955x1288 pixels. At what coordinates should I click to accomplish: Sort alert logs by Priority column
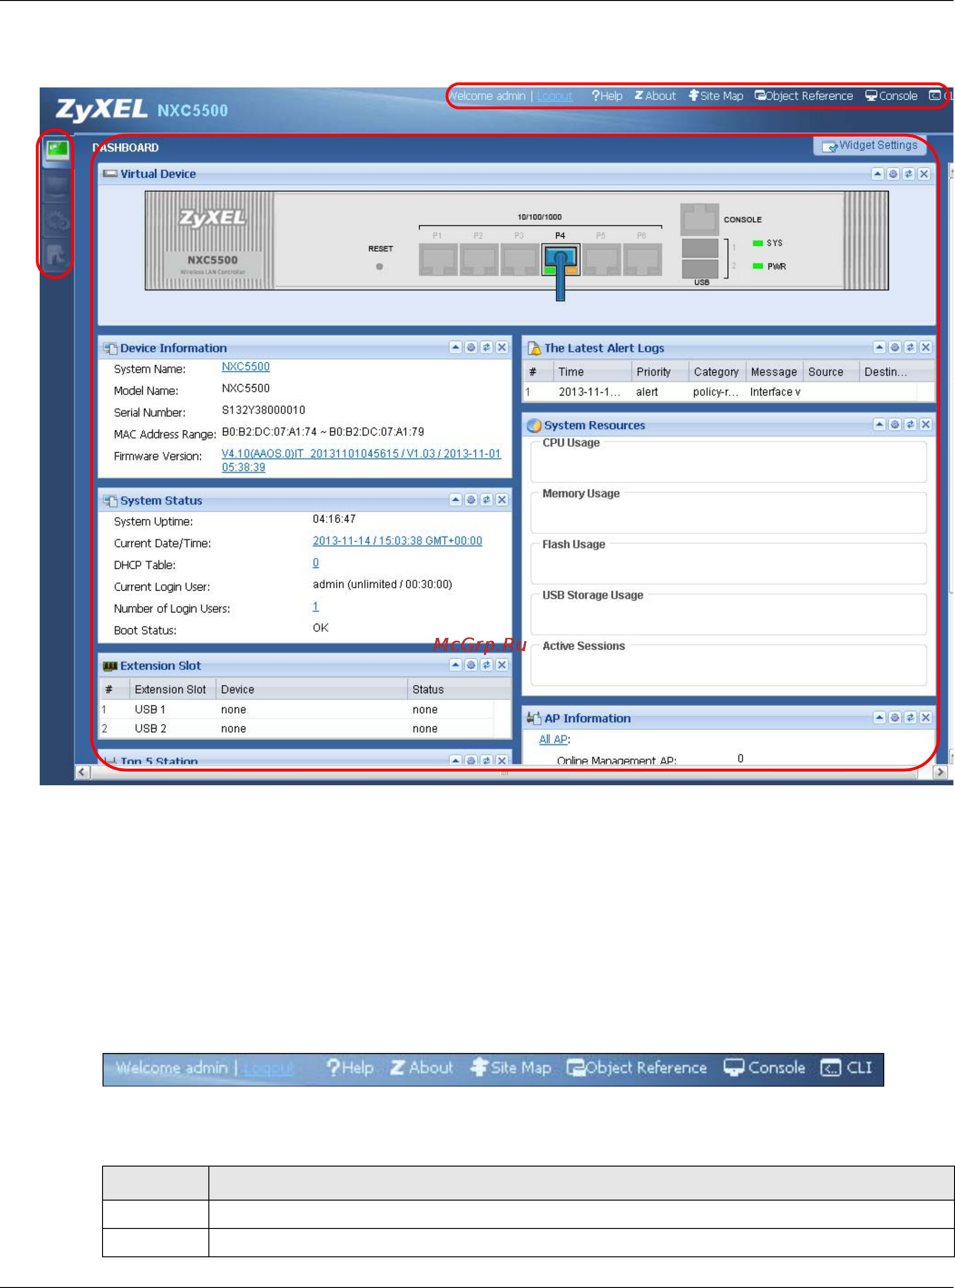pyautogui.click(x=660, y=372)
